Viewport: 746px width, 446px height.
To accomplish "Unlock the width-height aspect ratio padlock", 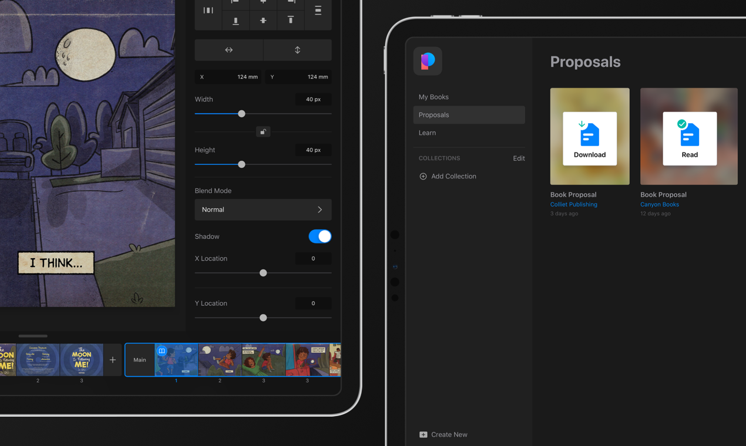I will [x=263, y=131].
